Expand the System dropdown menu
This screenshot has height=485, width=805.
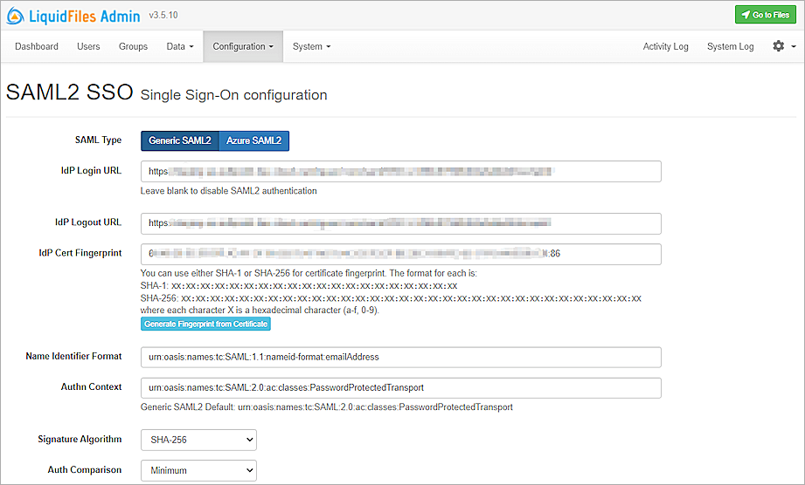(x=311, y=46)
